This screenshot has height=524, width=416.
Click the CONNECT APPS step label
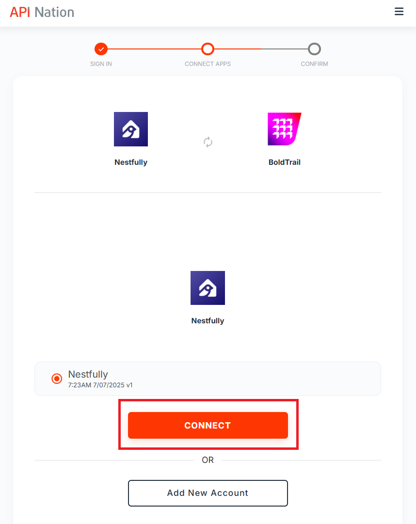click(x=208, y=64)
